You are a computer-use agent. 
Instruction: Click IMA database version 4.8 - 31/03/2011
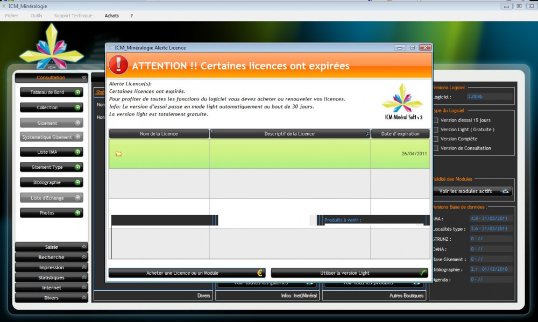(491, 218)
